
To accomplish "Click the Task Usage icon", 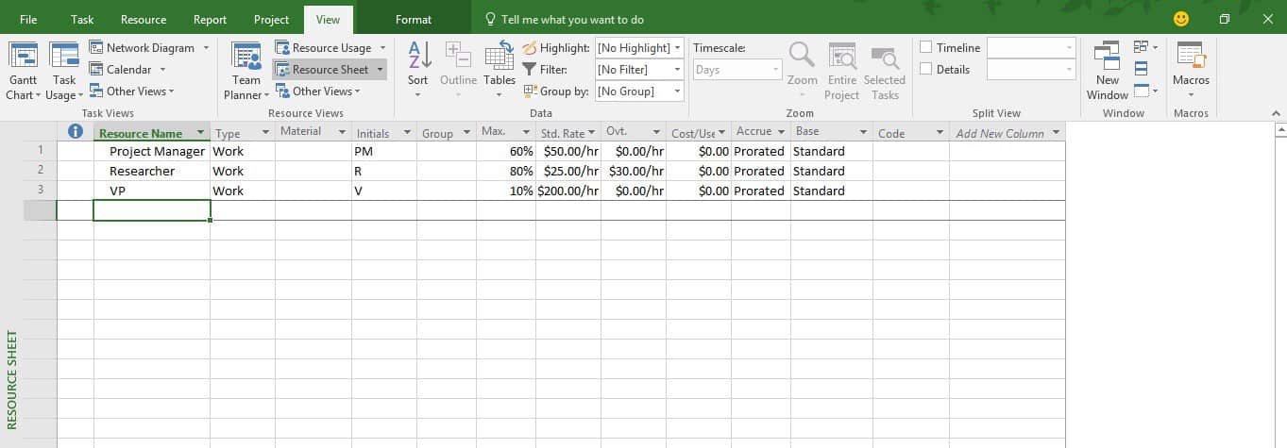I will (x=64, y=58).
